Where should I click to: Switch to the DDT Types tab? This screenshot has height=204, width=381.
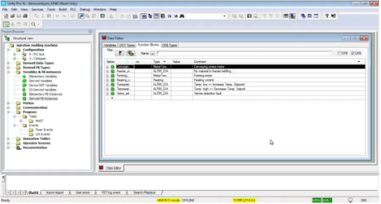127,45
